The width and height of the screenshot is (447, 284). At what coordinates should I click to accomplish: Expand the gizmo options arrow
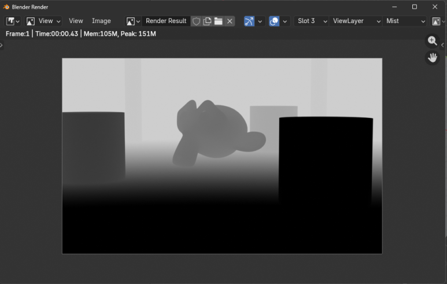pos(260,21)
